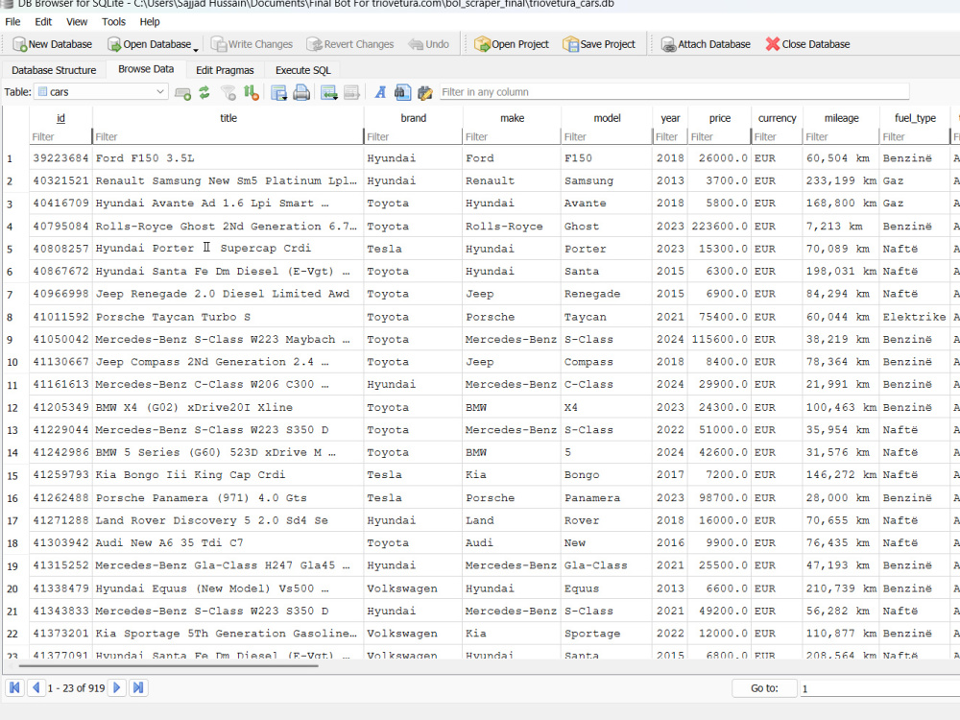The width and height of the screenshot is (960, 720).
Task: Click the mileage cell '233,199 km'
Action: tap(841, 180)
